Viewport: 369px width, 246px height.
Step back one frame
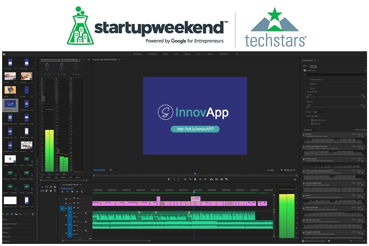[190, 179]
